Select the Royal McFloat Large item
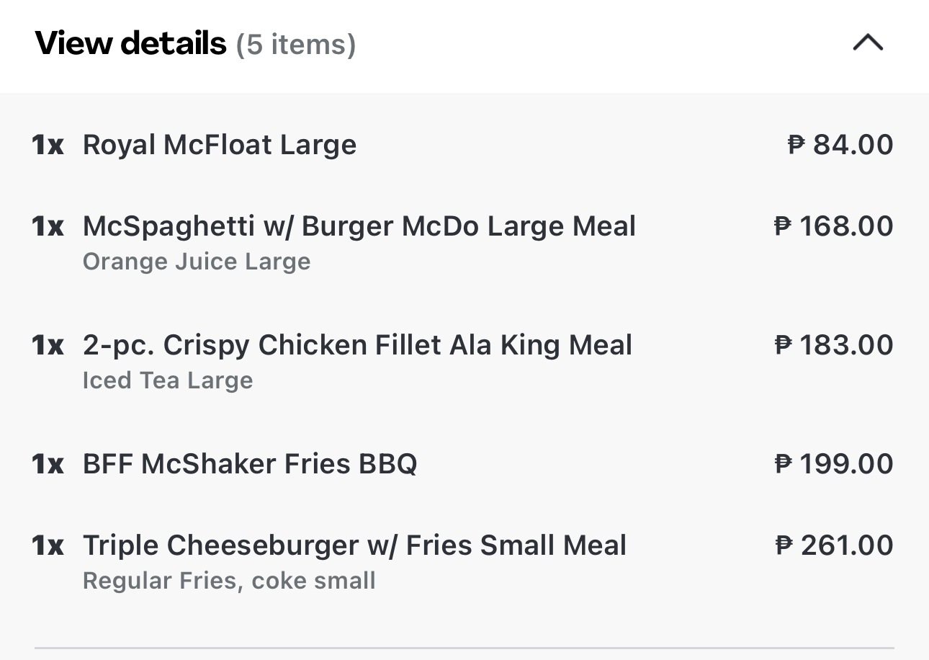 tap(220, 145)
